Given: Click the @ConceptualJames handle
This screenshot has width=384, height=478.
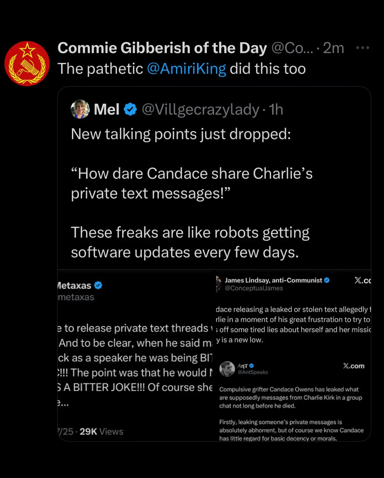Looking at the screenshot, I should (x=254, y=288).
